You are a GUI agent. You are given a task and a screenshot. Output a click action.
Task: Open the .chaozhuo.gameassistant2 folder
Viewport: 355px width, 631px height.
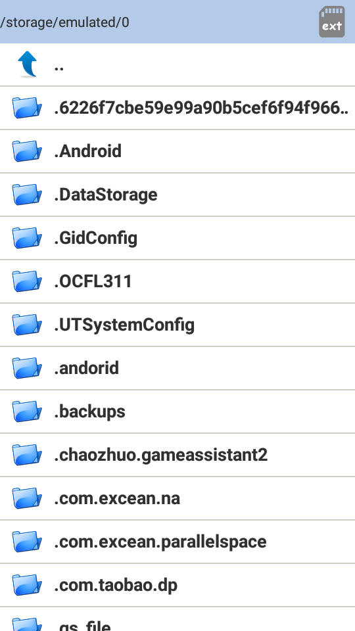(x=177, y=455)
